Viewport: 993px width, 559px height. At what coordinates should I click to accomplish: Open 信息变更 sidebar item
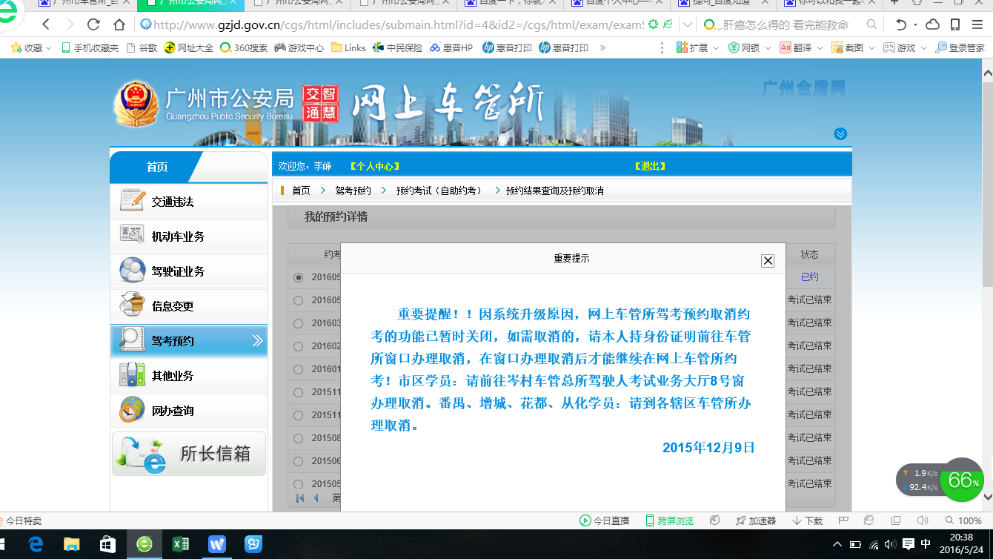(x=189, y=306)
